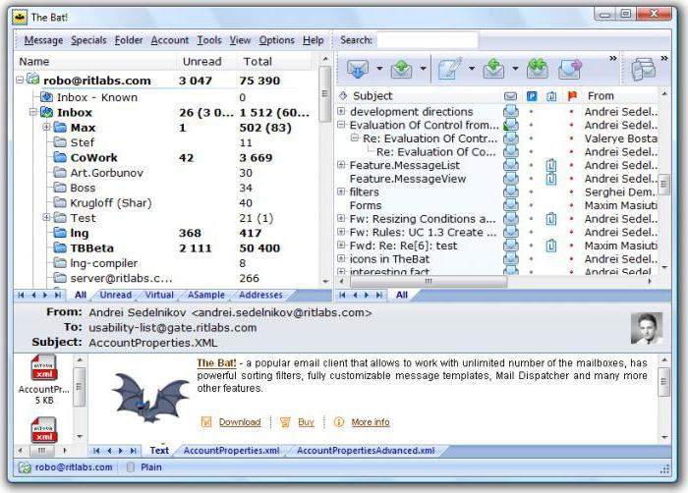Toggle flag dot on icons in TheBat row
Viewport: 688px width, 493px height.
click(571, 259)
